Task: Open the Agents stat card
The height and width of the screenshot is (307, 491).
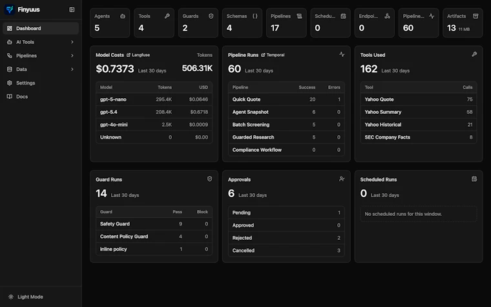Action: [x=110, y=23]
